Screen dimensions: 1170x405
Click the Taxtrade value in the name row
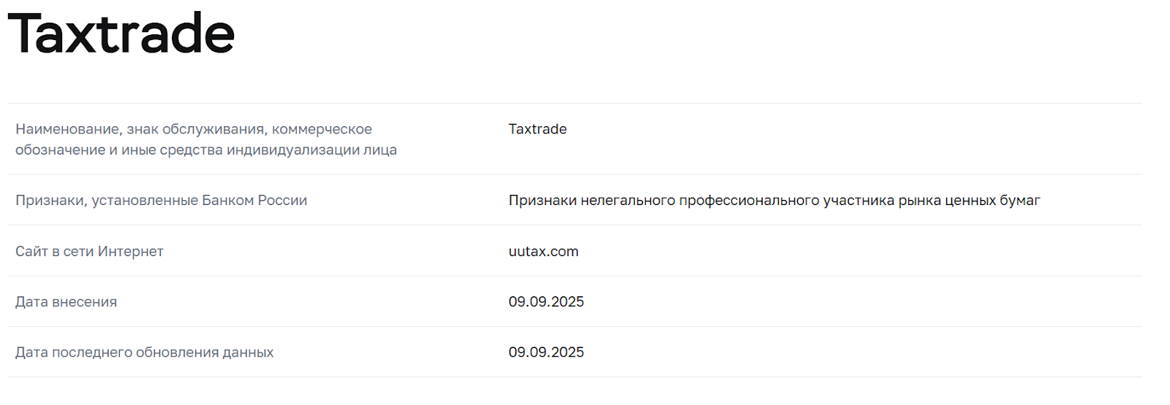pos(537,129)
